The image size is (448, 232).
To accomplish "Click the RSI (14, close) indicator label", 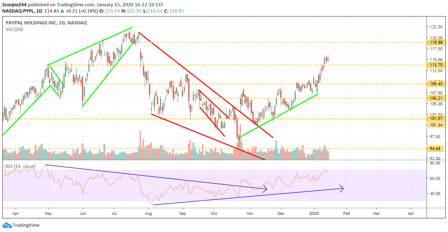I will click(21, 166).
